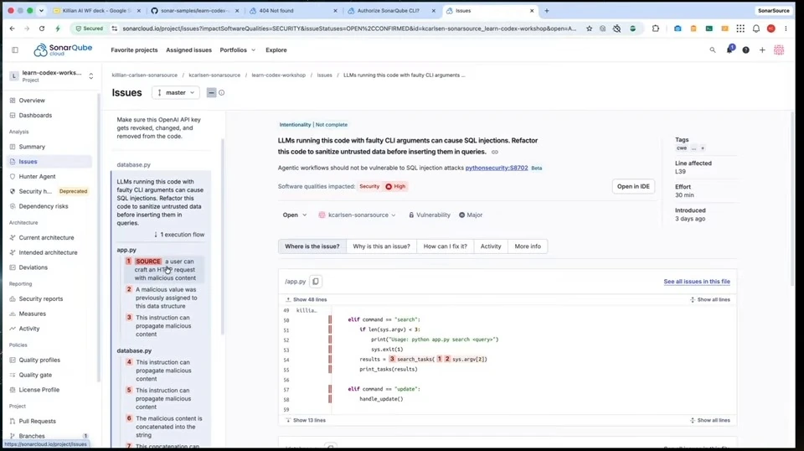Select the SOURCE step 1 in execution flow

tap(164, 270)
